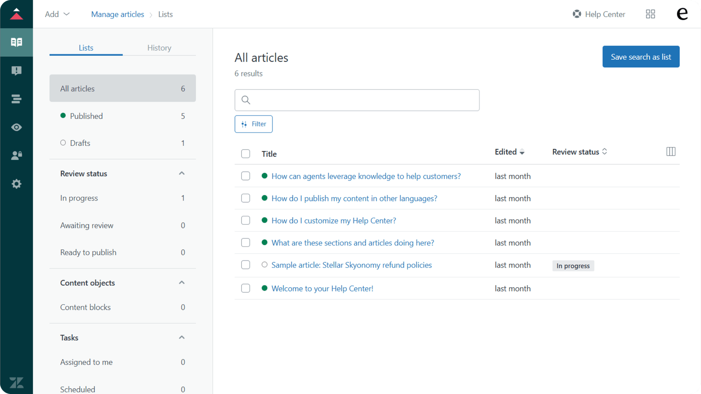This screenshot has width=701, height=394.
Task: Open the Guide settings gear icon
Action: point(17,184)
